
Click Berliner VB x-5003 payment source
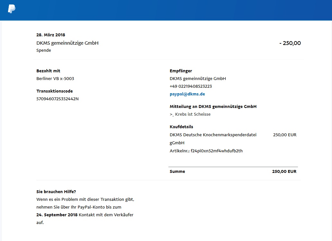tap(55, 79)
